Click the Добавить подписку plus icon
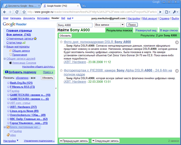This screenshot has width=181, height=145. click(6, 72)
